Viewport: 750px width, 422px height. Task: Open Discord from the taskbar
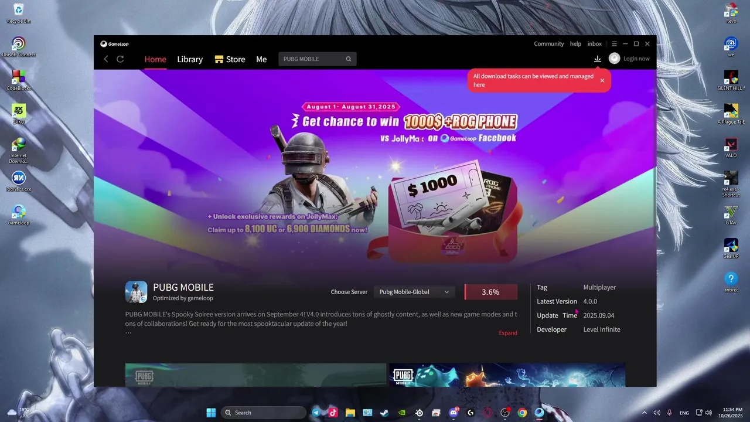click(x=453, y=413)
